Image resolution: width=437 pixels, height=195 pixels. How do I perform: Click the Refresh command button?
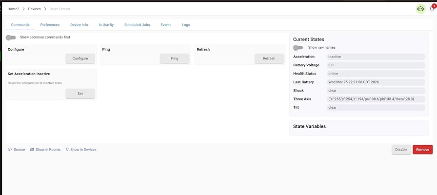pyautogui.click(x=269, y=58)
